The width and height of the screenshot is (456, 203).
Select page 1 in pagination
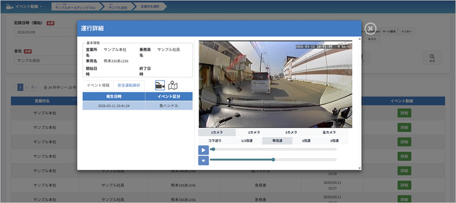[20, 88]
